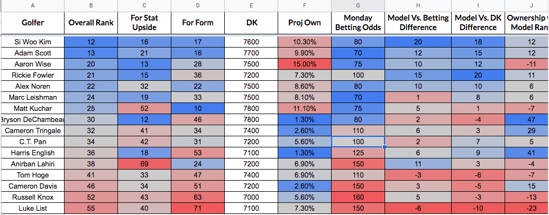Select Anirban Lahiri's Stat Upside cell 69
Screen dimensions: 549x215
coord(144,164)
